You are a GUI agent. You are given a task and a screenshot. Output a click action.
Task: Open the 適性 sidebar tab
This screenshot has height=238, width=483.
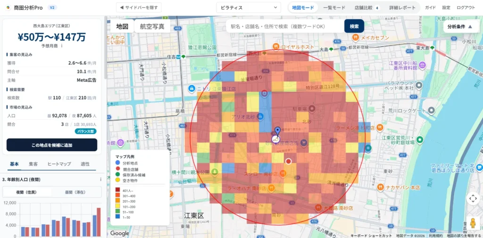[x=85, y=164]
